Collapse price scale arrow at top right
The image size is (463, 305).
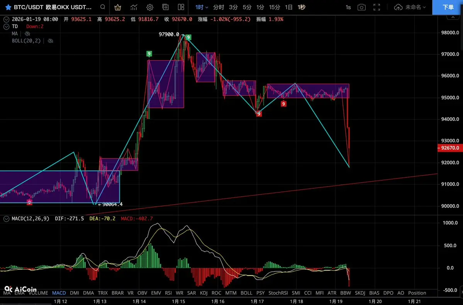(453, 17)
